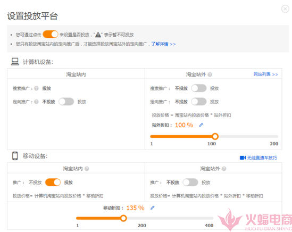Click the 135 % mobile discount value
Screen dimensions: 292x232
point(136,208)
